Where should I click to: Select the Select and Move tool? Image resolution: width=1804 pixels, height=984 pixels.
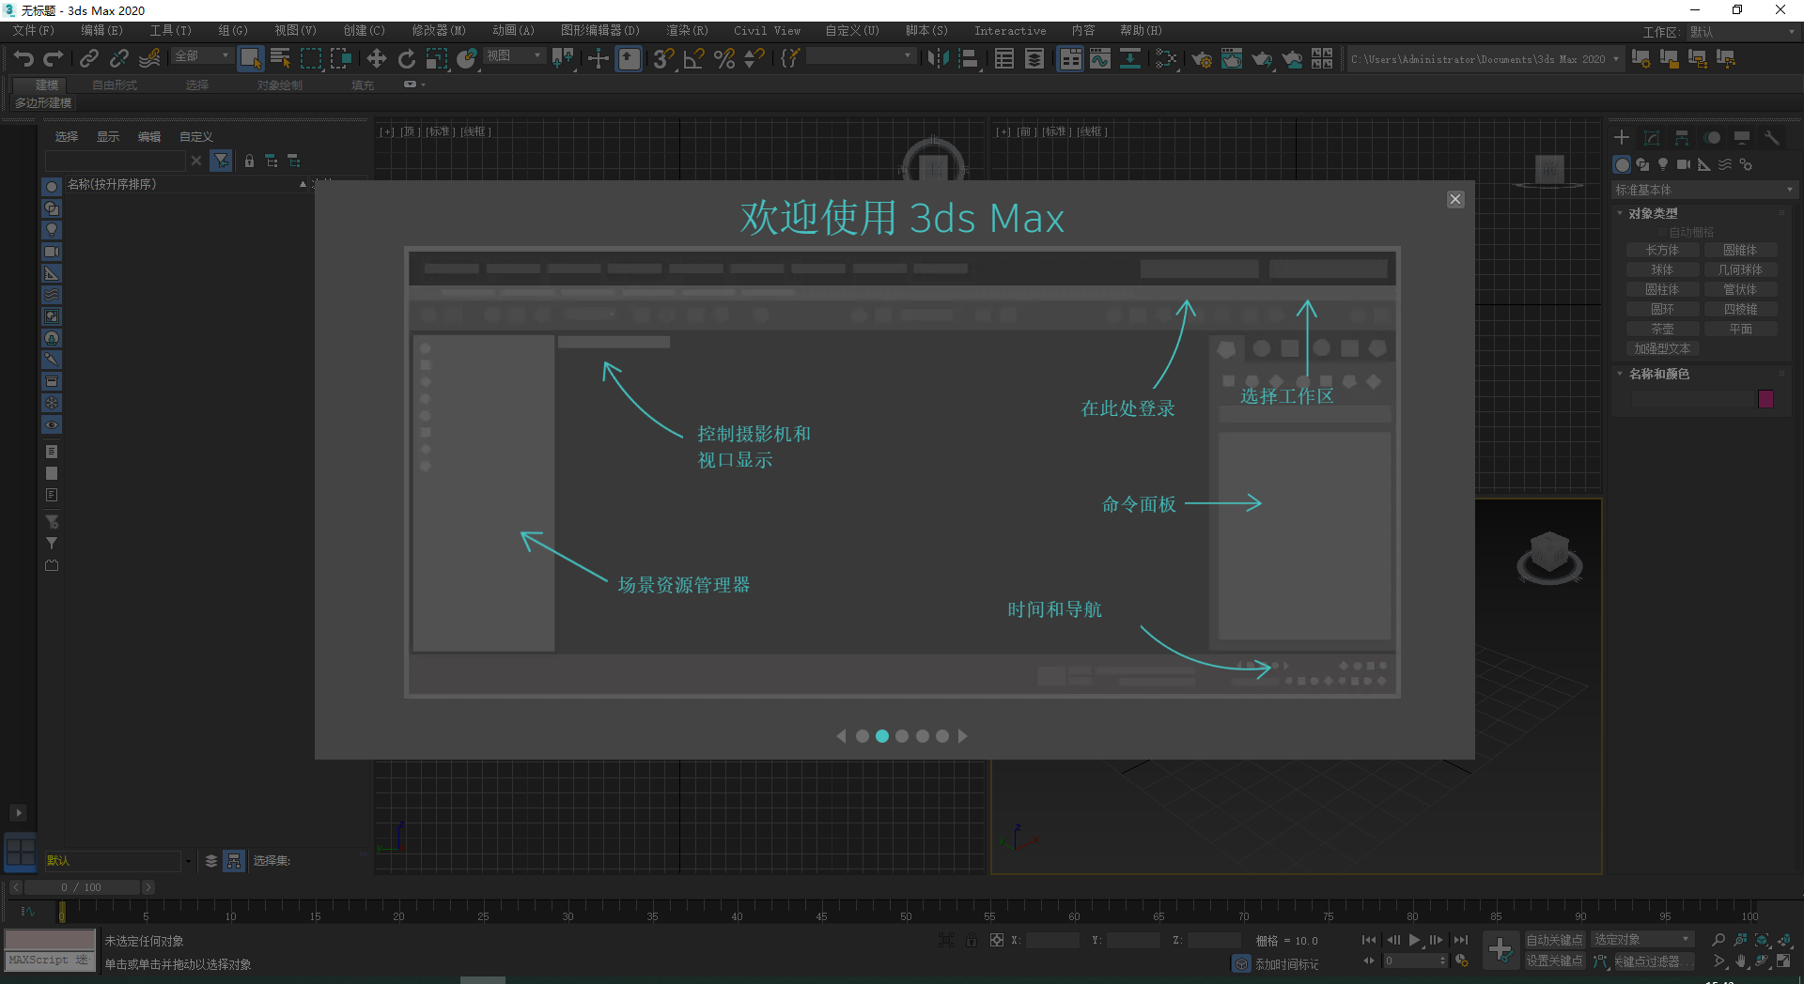click(376, 58)
